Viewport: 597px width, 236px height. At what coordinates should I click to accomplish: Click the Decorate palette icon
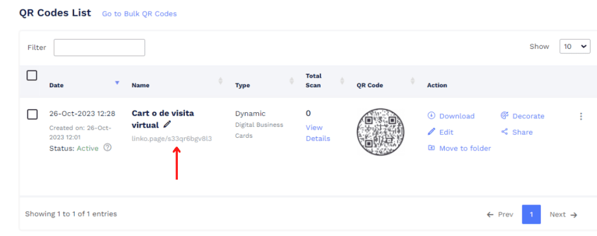pyautogui.click(x=504, y=116)
